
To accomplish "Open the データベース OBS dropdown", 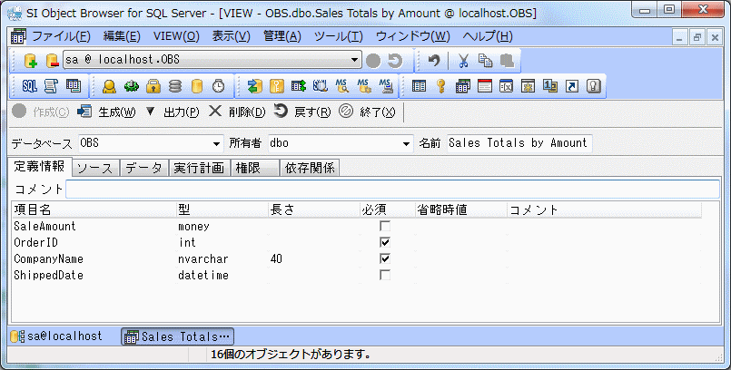I will point(216,143).
